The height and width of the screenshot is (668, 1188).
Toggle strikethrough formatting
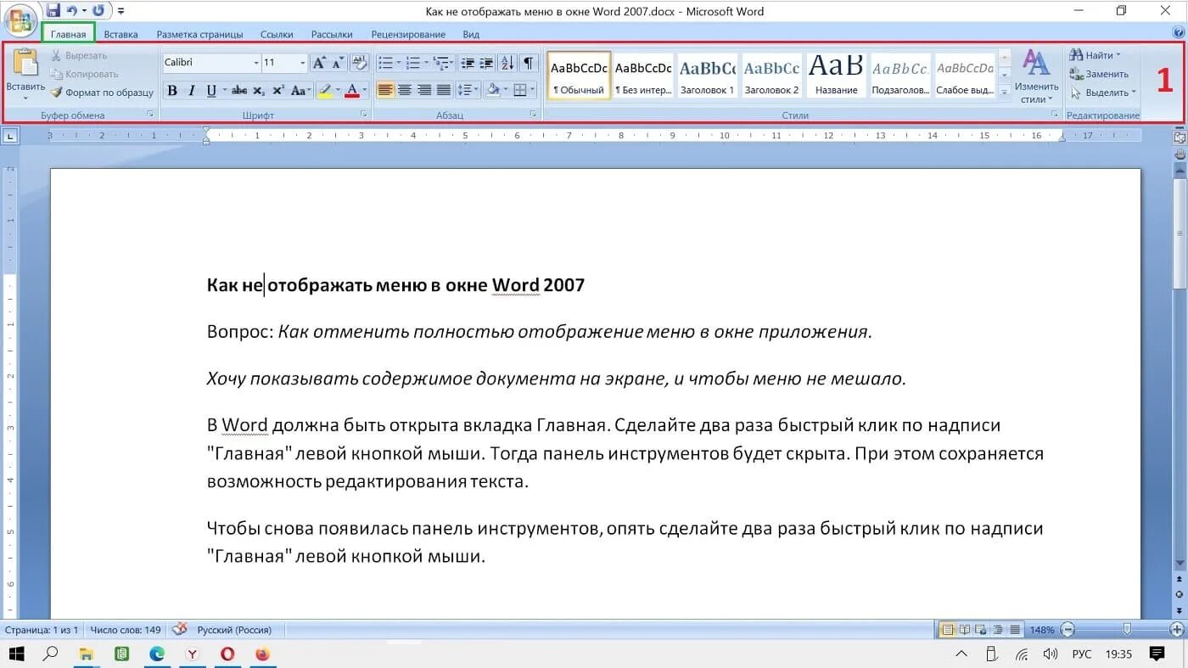click(239, 90)
